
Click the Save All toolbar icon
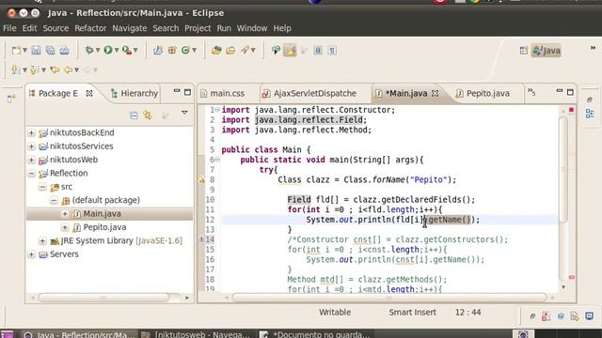coord(50,50)
